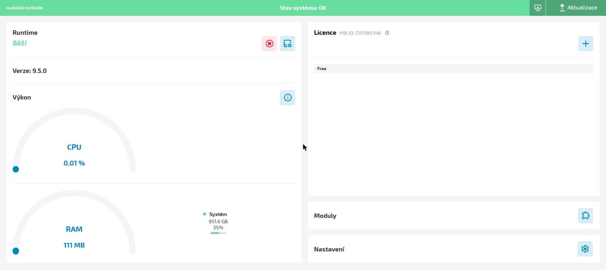Click the 111 MB RAM value

point(74,245)
